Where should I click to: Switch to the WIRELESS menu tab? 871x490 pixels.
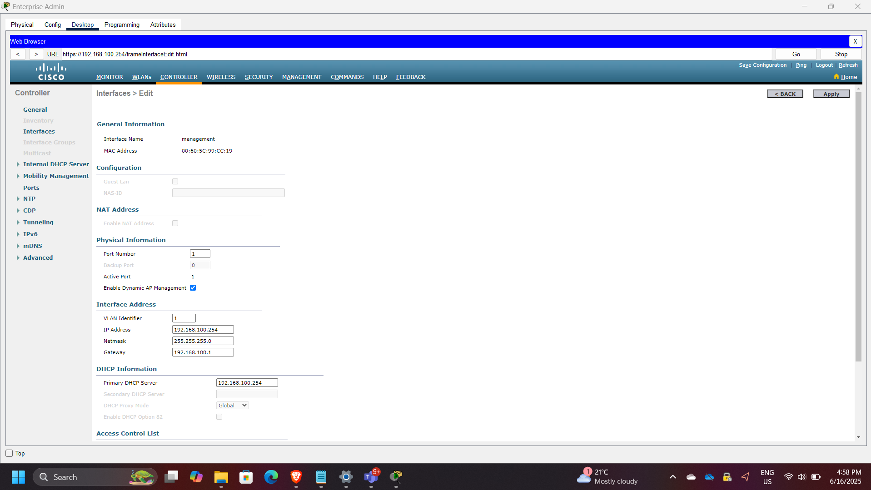221,77
